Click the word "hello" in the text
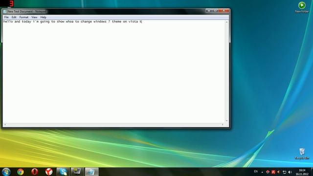The height and width of the screenshot is (176, 313). [8, 22]
